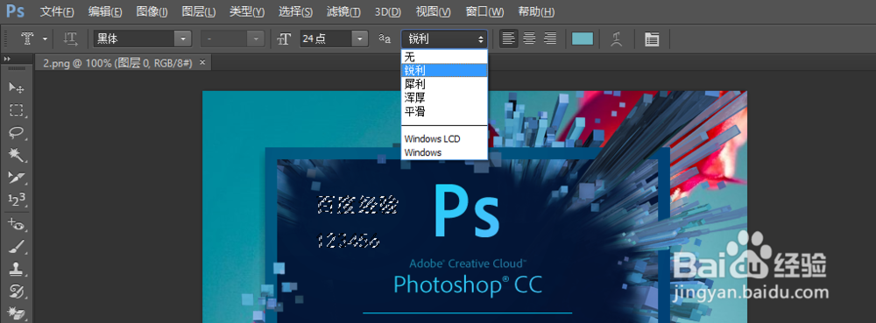Open the text color swatch
Viewport: 876px width, 323px height.
coord(583,39)
